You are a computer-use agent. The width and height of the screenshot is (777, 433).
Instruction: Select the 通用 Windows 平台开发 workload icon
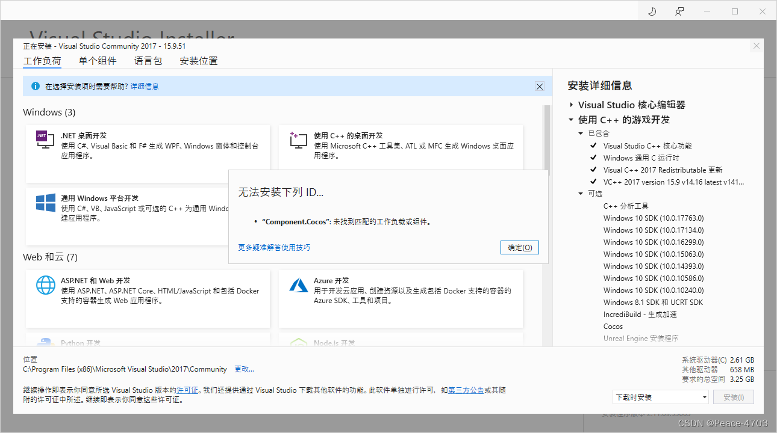[45, 204]
